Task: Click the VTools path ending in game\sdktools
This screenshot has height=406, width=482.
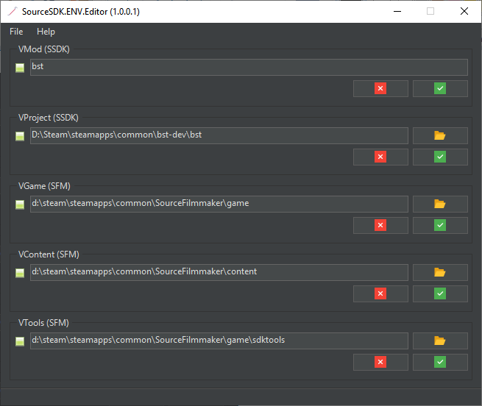Action: point(219,341)
